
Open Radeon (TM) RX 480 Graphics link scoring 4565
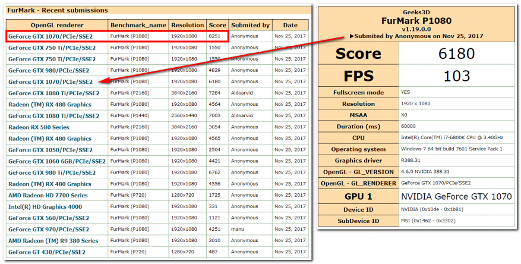click(50, 139)
